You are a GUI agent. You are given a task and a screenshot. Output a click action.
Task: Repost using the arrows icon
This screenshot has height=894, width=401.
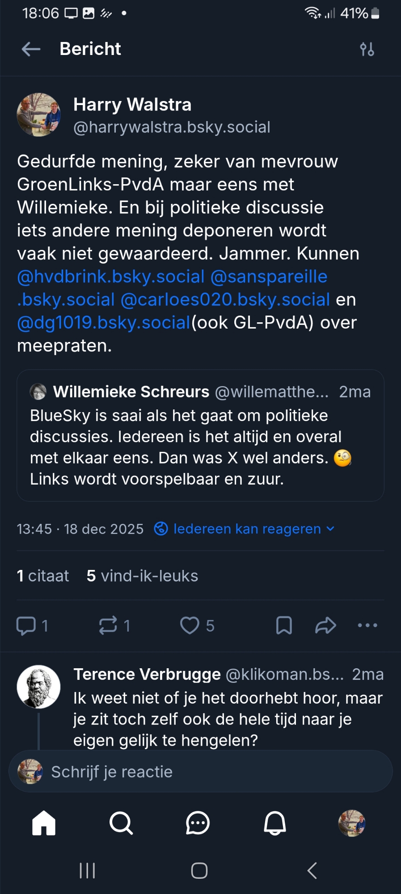tap(108, 625)
